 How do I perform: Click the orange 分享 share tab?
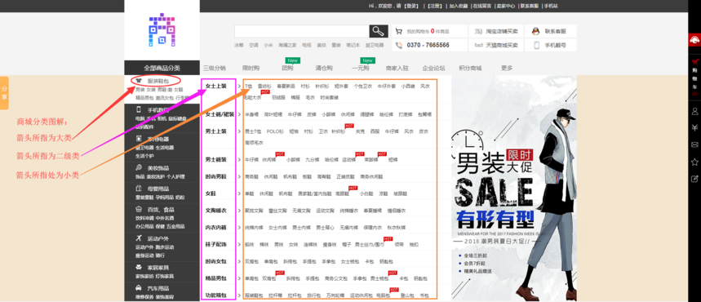pos(4,92)
